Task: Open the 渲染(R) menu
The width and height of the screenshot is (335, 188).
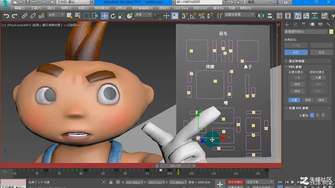Action: click(x=164, y=8)
